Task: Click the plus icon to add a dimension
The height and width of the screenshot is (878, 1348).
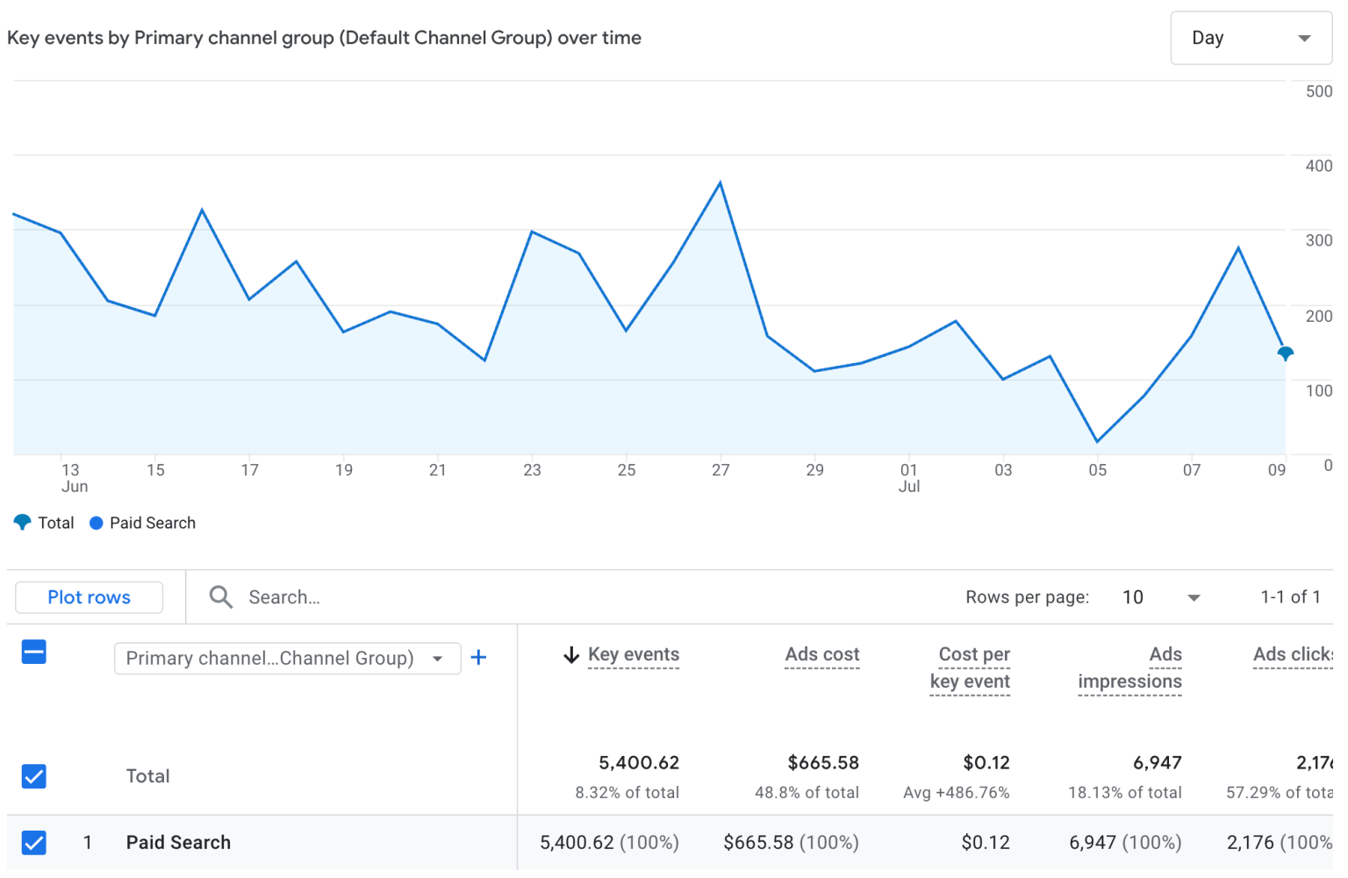Action: pyautogui.click(x=479, y=657)
